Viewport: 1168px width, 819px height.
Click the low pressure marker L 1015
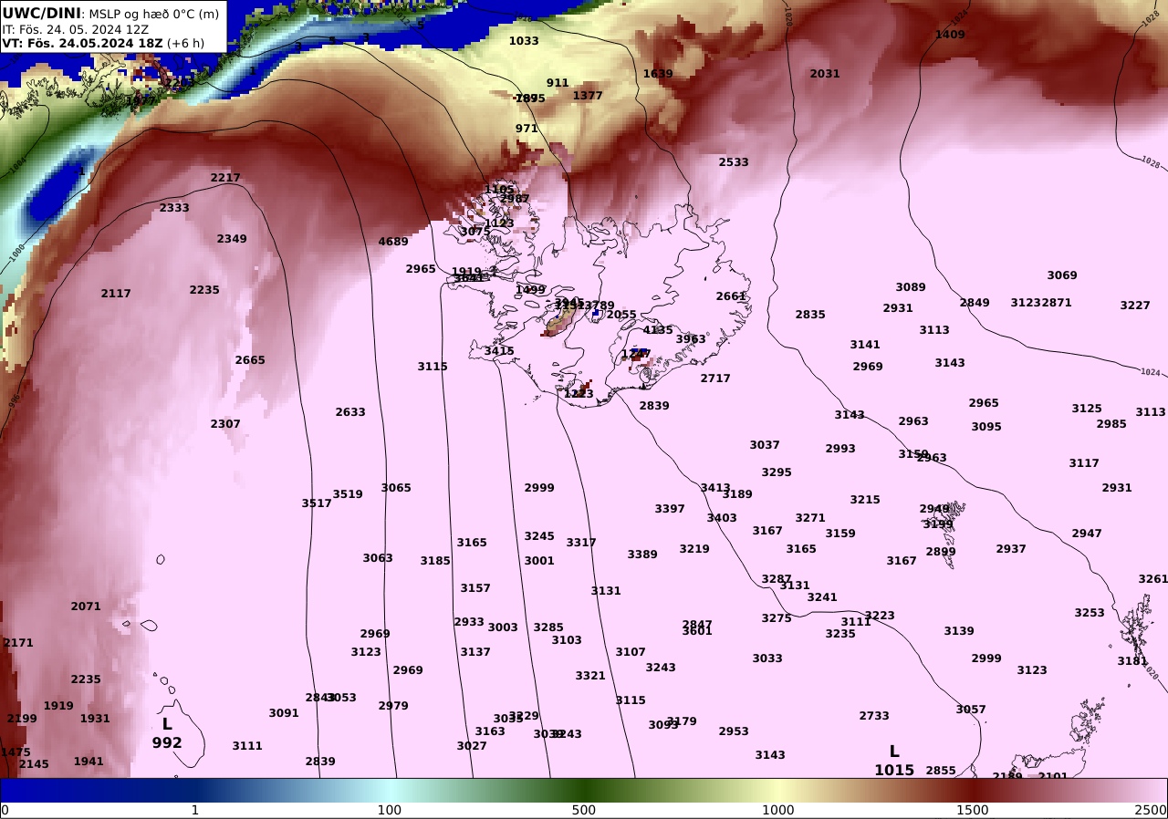pyautogui.click(x=894, y=761)
